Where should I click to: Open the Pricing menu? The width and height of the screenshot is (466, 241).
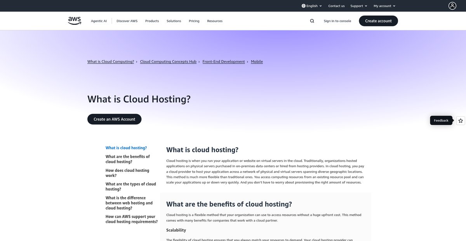pos(194,21)
